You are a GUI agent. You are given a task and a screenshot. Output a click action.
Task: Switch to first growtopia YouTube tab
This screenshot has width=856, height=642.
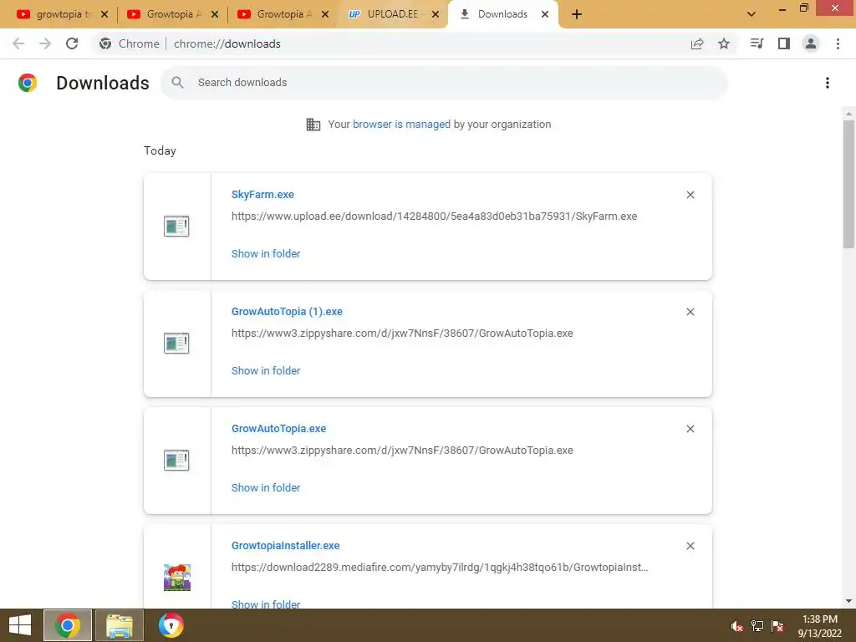click(x=53, y=14)
